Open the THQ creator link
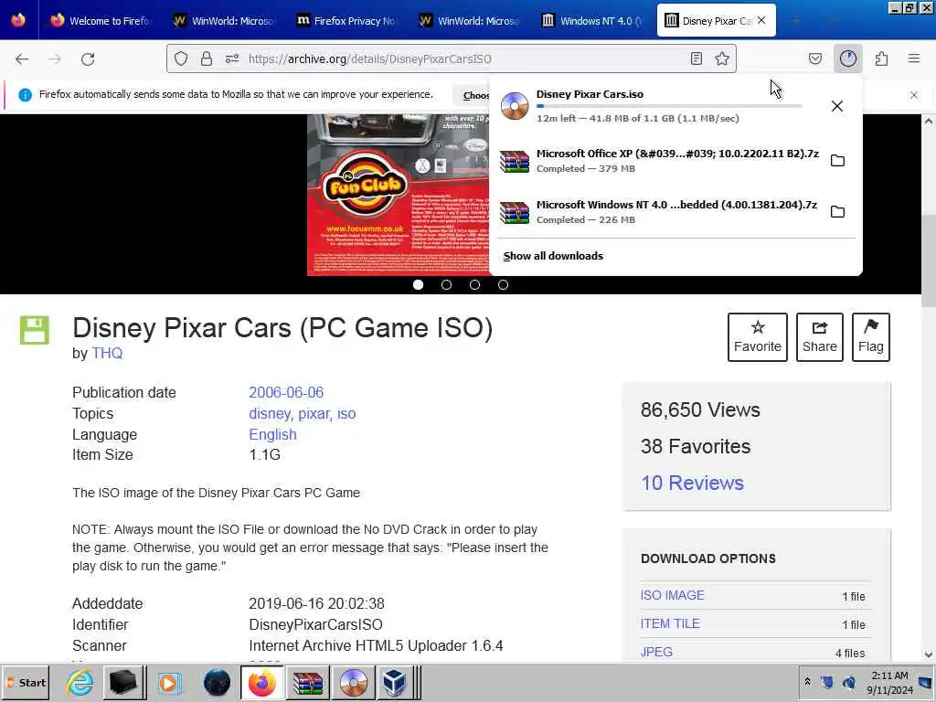Screen dimensions: 936x702 tap(107, 354)
